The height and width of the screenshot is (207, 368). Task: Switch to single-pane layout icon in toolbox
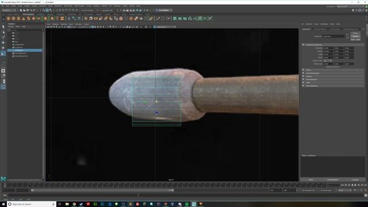pos(3,71)
